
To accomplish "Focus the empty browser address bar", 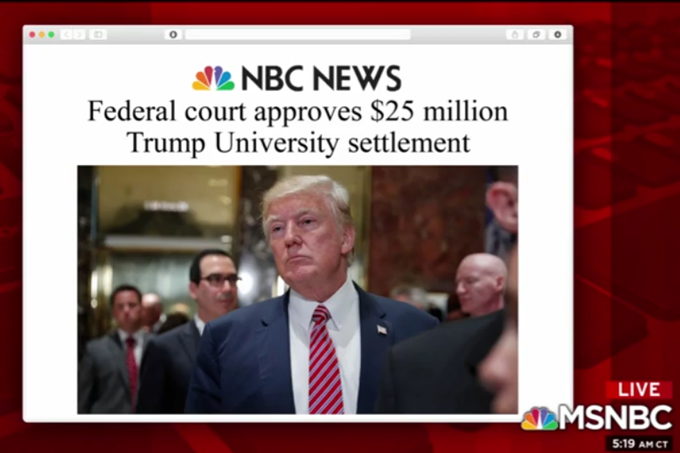I will (x=298, y=34).
